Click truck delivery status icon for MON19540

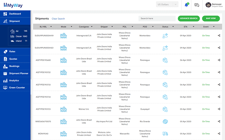tap(165, 134)
